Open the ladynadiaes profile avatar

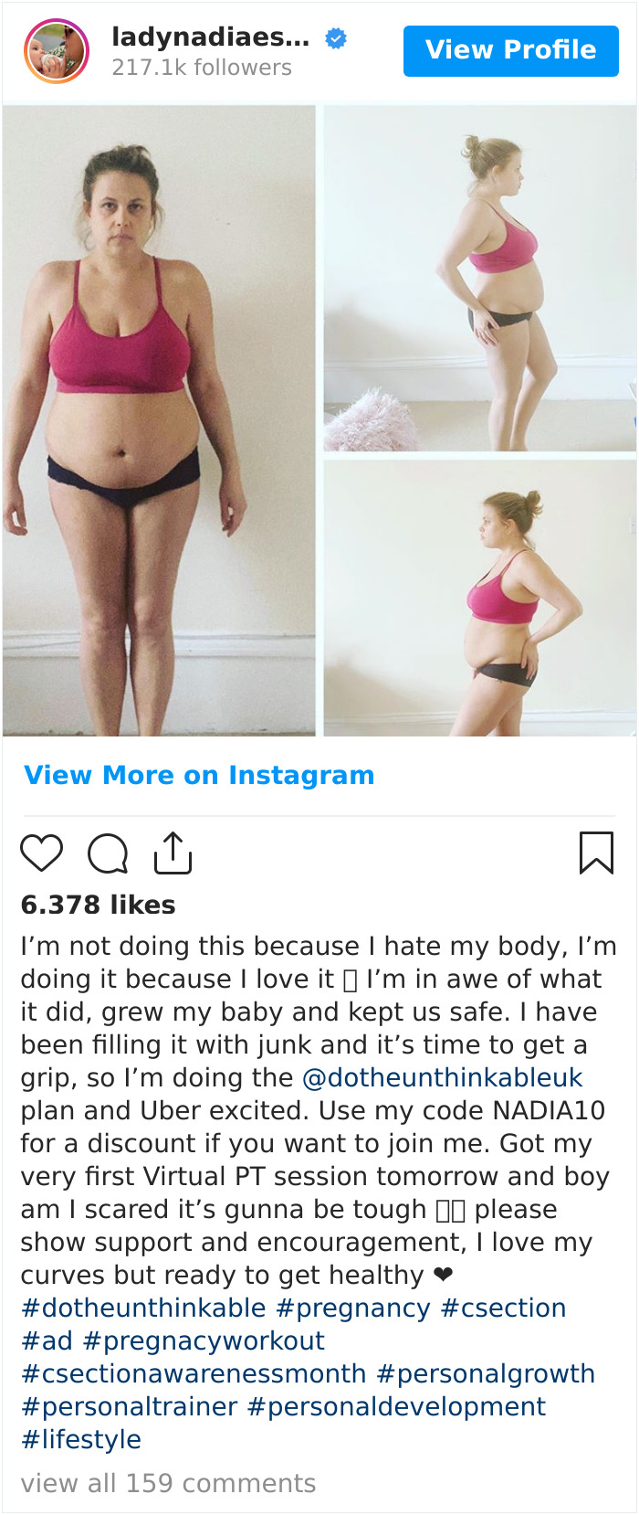click(57, 51)
